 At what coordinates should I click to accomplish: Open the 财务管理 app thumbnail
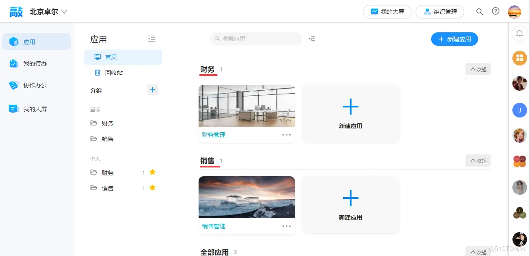(247, 106)
